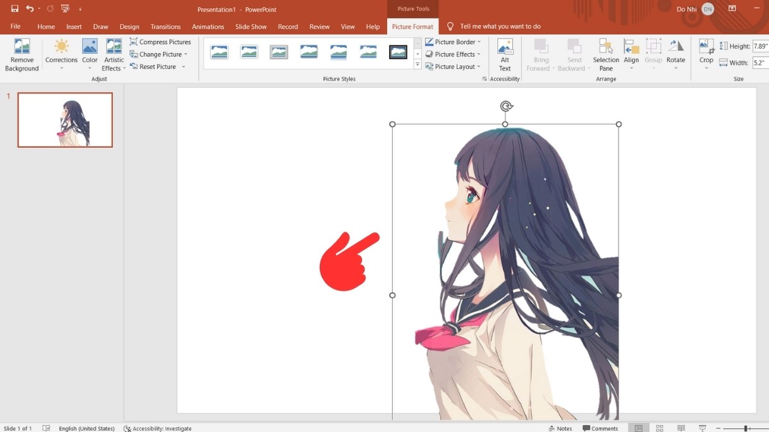Click the Alt Text button
This screenshot has height=432, width=769.
coord(505,55)
